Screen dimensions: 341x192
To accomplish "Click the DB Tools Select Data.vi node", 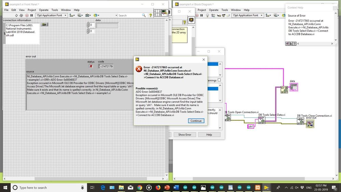I will click(262, 121).
